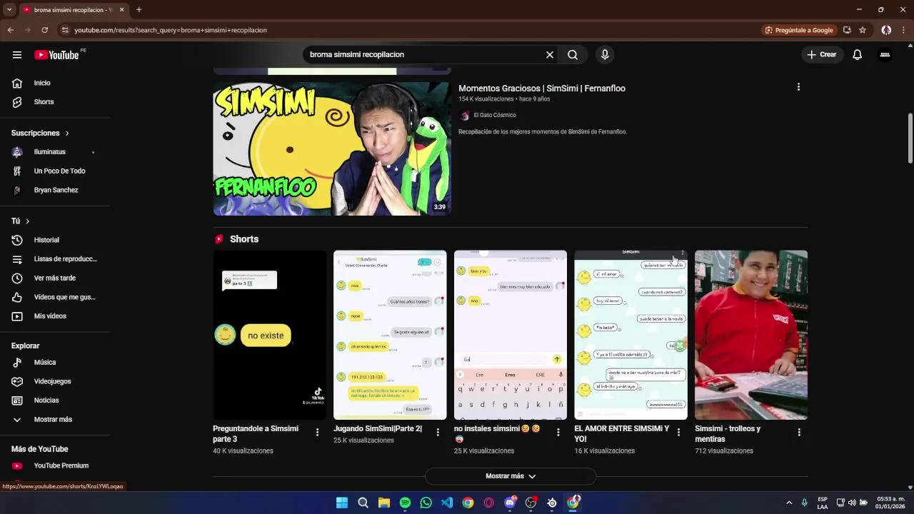This screenshot has height=514, width=914.
Task: Open the site information icon in address bar
Action: (65, 30)
